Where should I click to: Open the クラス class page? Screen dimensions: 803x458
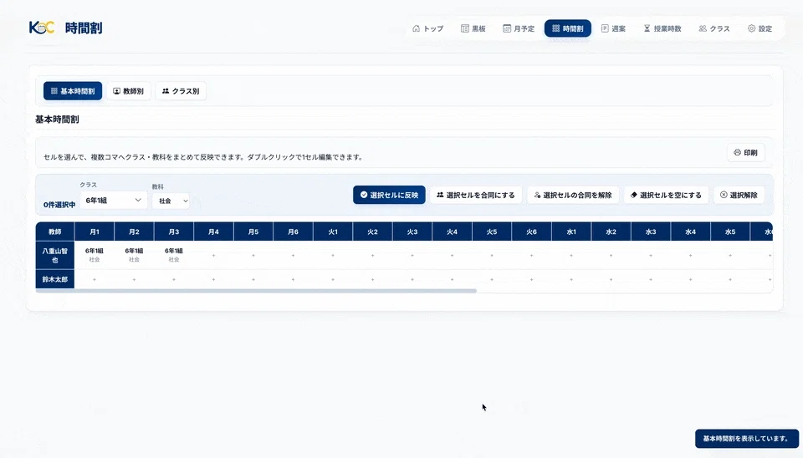714,28
